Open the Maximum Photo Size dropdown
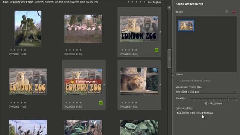Viewport: 240px width, 135px height. (x=206, y=91)
